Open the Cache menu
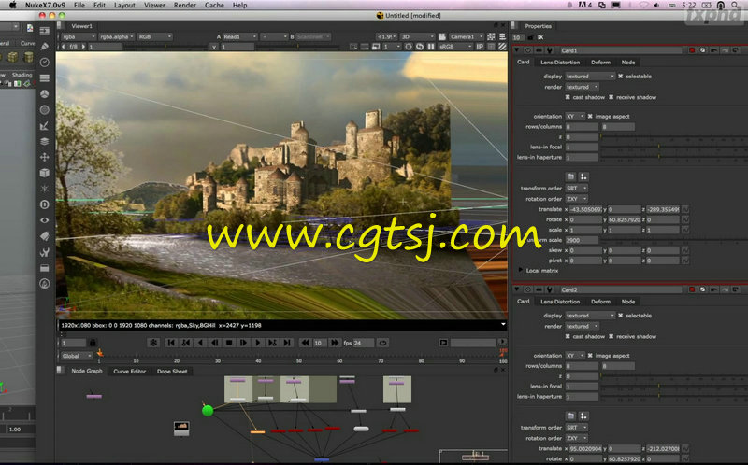This screenshot has width=748, height=465. tap(214, 6)
